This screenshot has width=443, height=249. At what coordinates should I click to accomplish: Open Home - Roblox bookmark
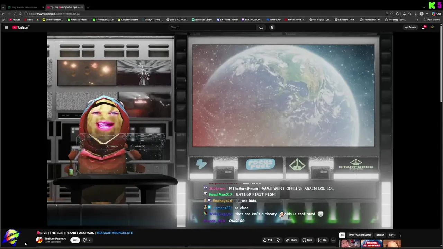coord(227,20)
